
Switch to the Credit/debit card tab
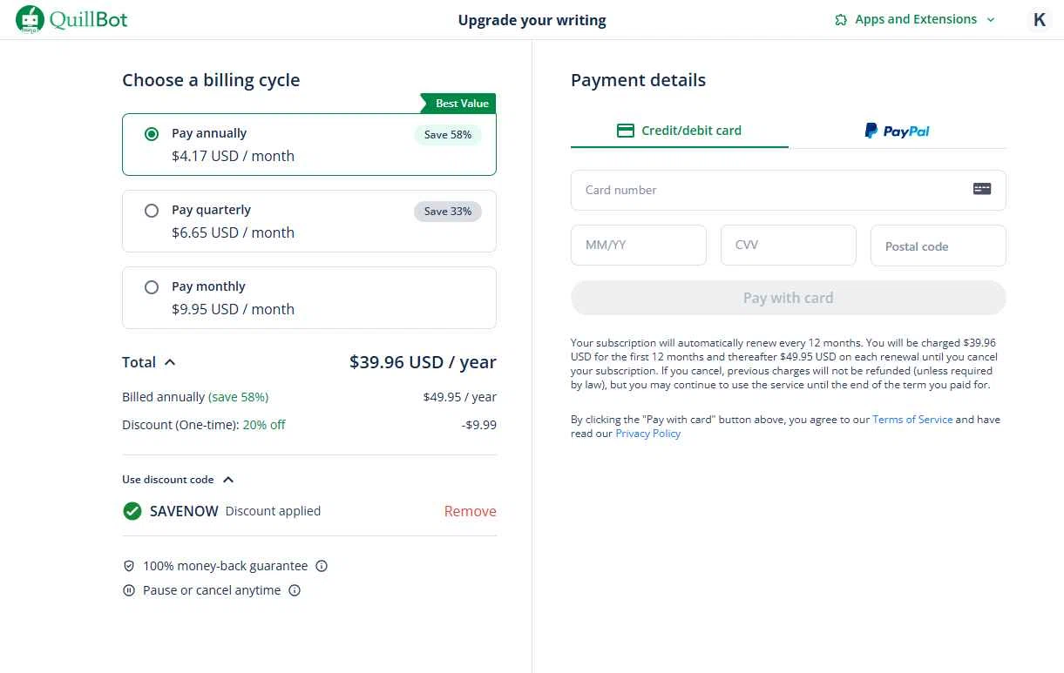(x=679, y=131)
